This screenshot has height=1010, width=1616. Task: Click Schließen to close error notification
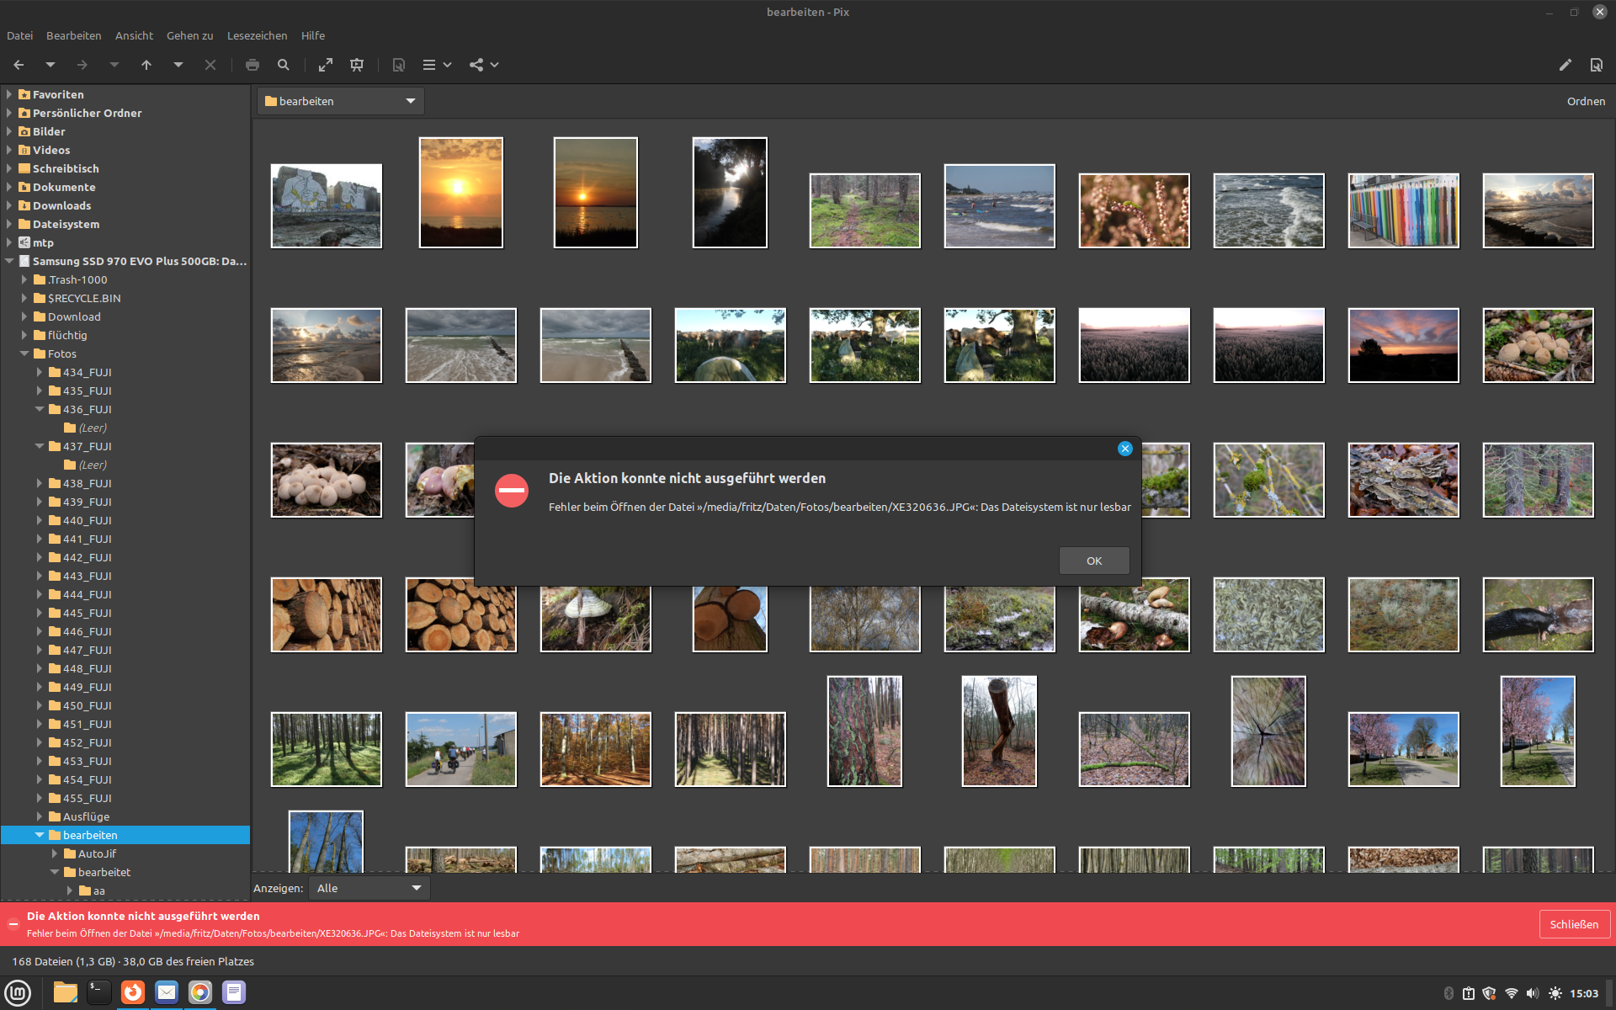coord(1574,922)
